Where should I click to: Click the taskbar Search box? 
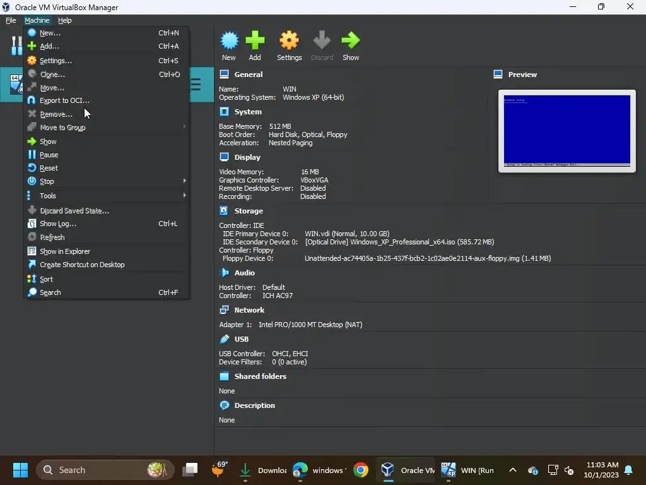point(105,470)
